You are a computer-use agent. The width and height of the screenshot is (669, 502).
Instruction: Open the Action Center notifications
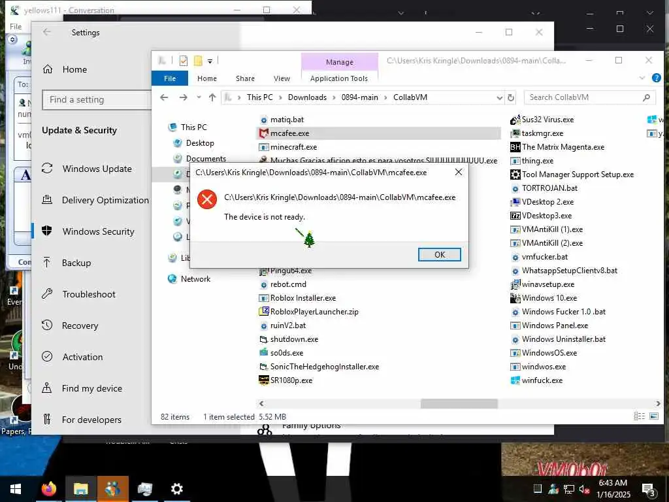click(x=649, y=489)
